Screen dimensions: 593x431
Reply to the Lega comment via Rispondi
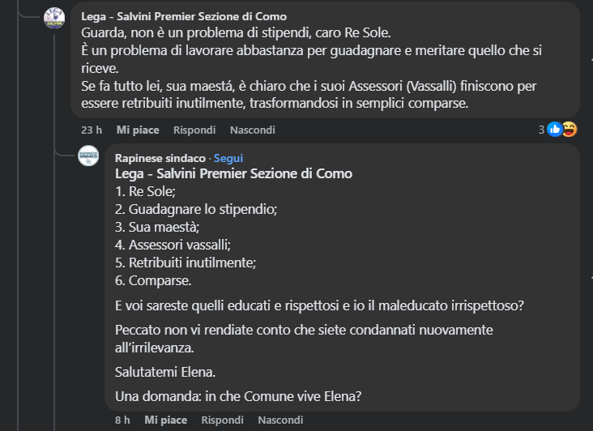point(194,130)
